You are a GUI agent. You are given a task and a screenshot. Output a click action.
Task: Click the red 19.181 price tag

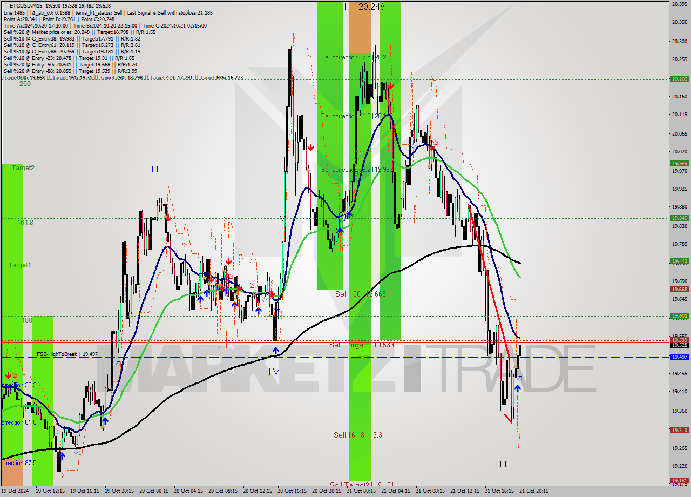tap(679, 480)
